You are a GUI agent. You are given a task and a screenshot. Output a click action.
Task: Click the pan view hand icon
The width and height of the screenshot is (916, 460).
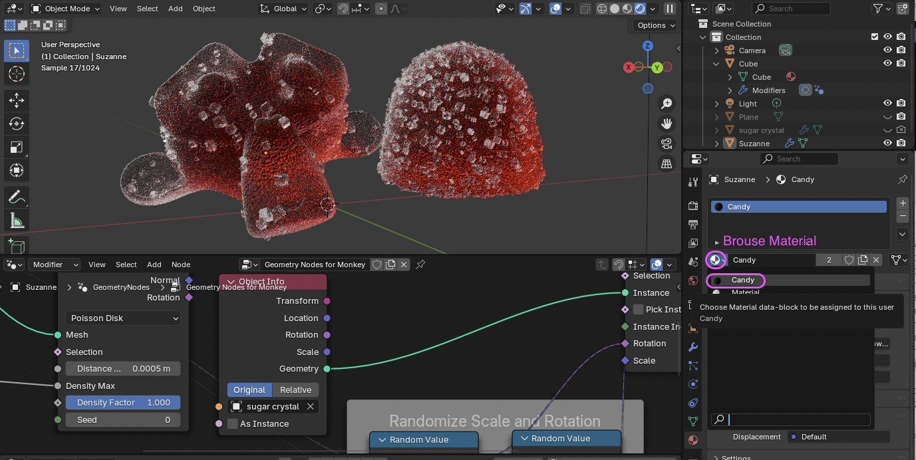pyautogui.click(x=667, y=124)
